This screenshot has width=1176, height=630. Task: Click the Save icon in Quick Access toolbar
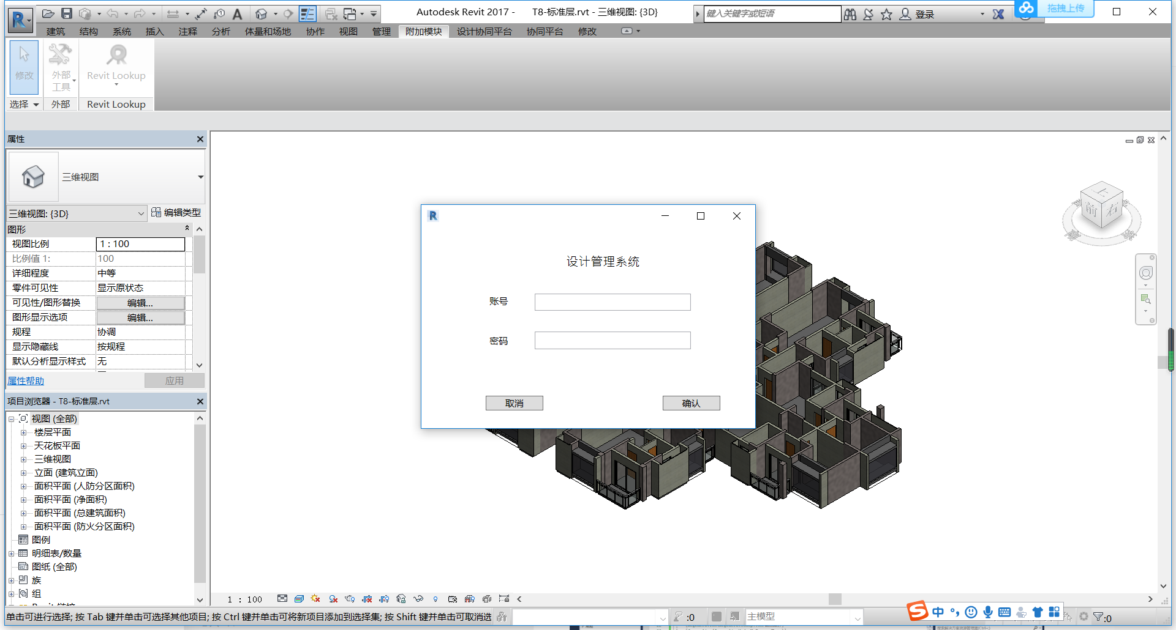67,13
